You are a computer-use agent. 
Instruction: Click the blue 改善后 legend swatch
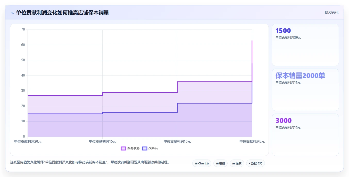coord(144,148)
